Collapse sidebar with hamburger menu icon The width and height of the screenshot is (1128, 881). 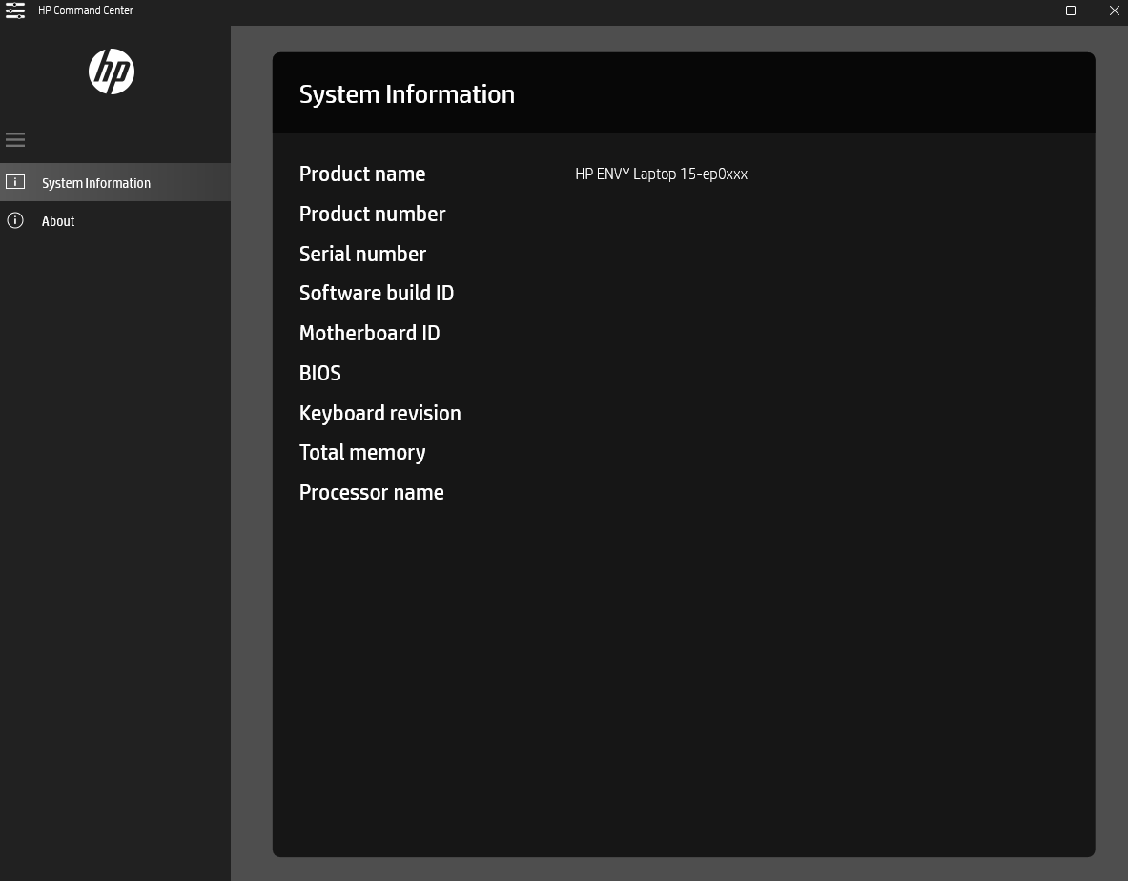tap(15, 139)
